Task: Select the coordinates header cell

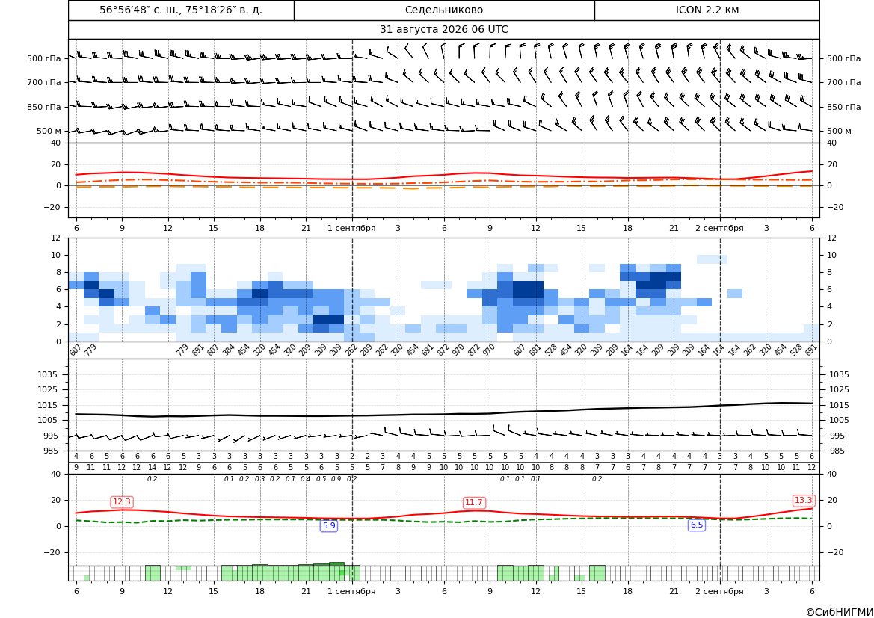Action: 181,10
